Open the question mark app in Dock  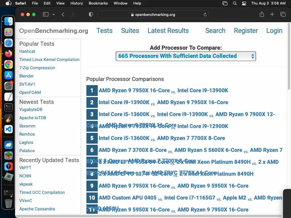8,166
